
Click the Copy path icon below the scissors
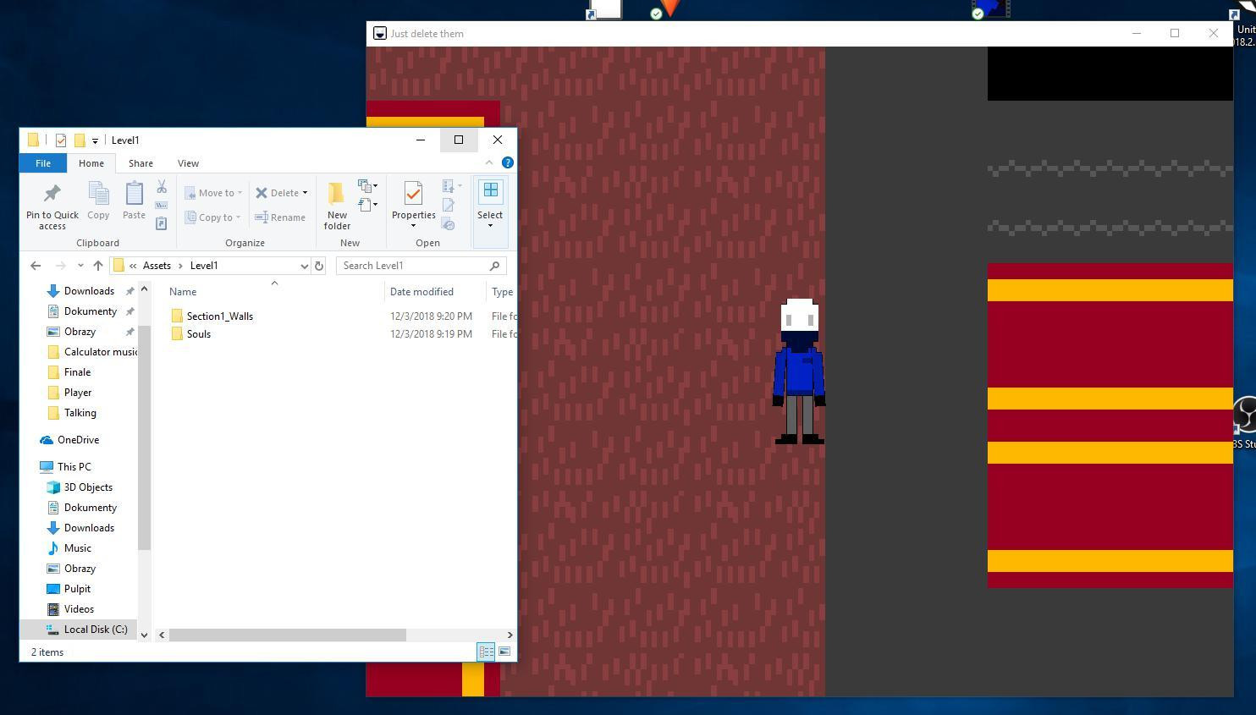coord(162,205)
